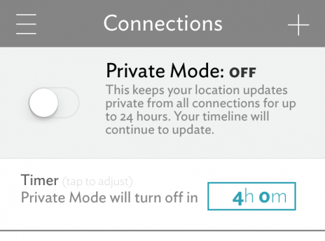Click the white knob of Private Mode toggle
The image size is (325, 241).
click(x=44, y=103)
